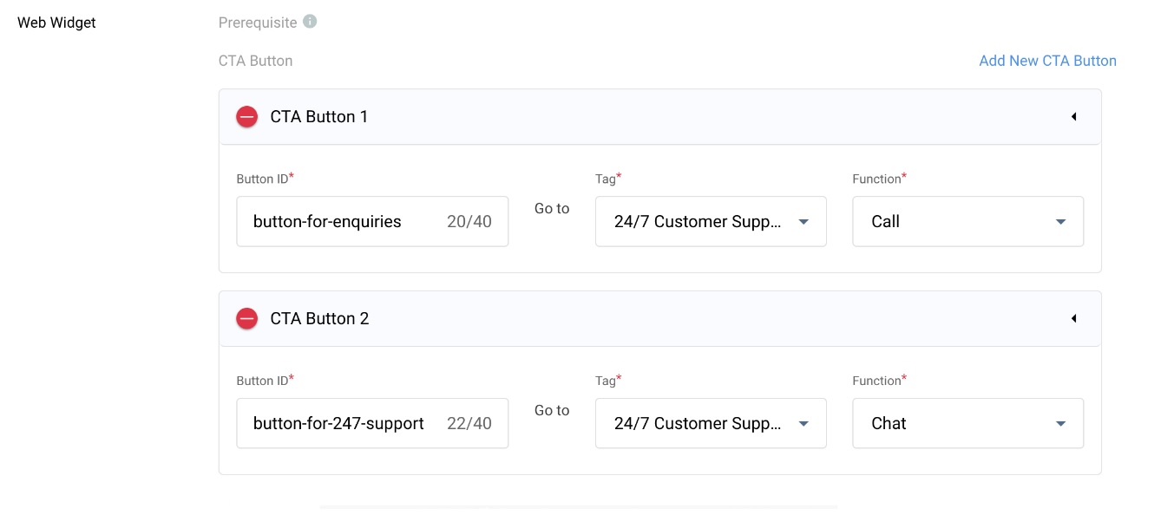
Task: Remove CTA Button 1 with red minus icon
Action: click(x=247, y=117)
